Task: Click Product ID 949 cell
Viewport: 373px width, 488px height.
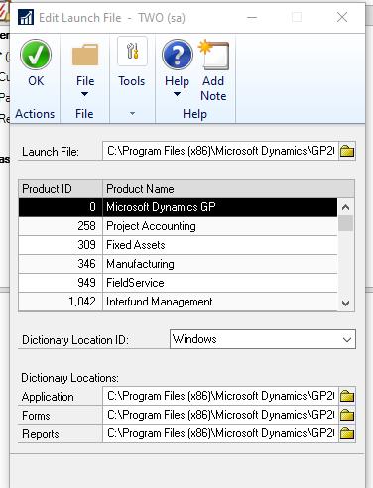Action: pyautogui.click(x=61, y=283)
